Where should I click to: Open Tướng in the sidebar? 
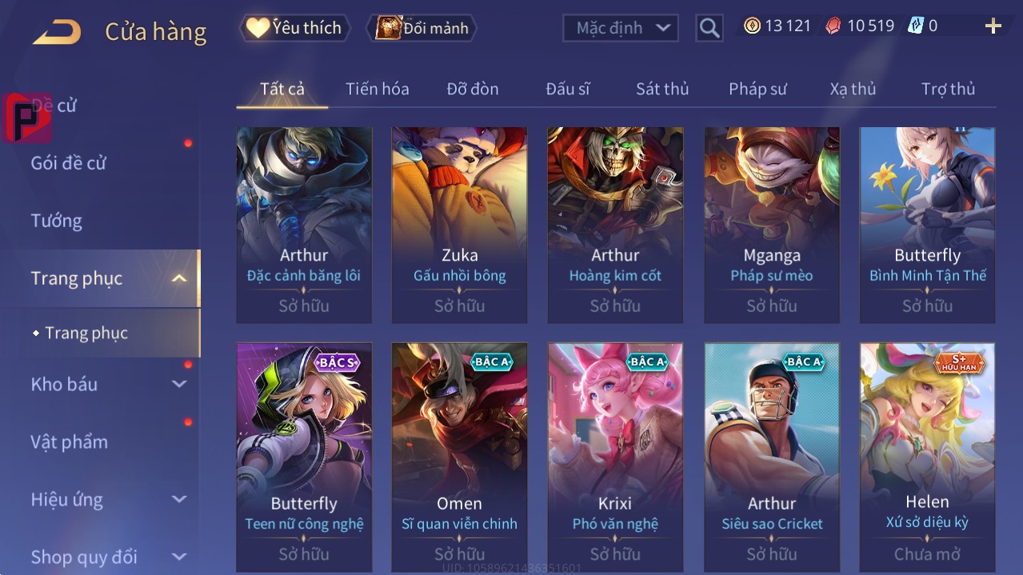pyautogui.click(x=56, y=221)
